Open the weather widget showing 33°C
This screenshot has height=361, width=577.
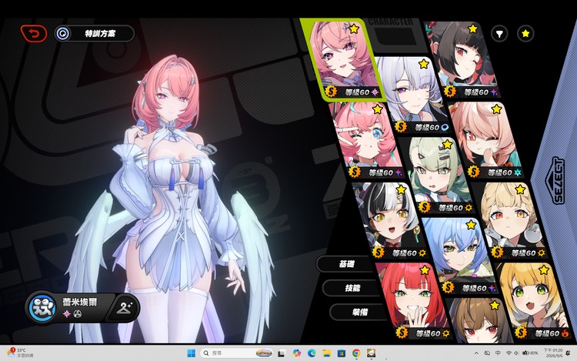pyautogui.click(x=21, y=353)
